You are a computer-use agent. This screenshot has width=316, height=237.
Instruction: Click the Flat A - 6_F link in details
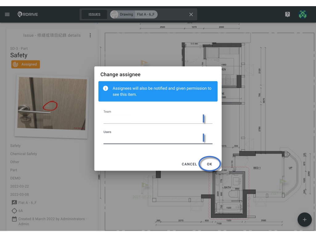tap(27, 202)
